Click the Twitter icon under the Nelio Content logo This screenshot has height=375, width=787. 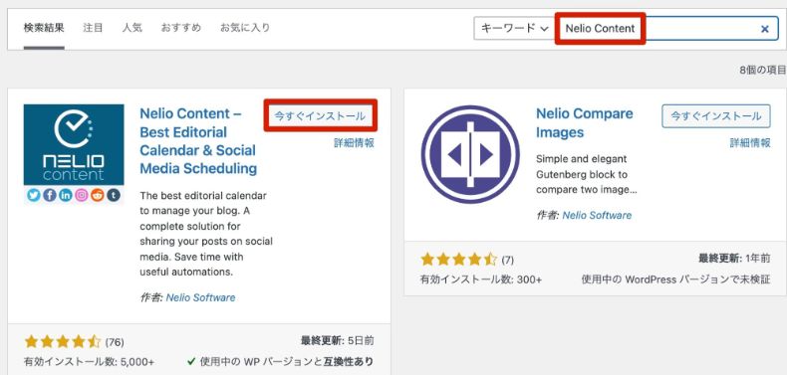click(x=34, y=195)
